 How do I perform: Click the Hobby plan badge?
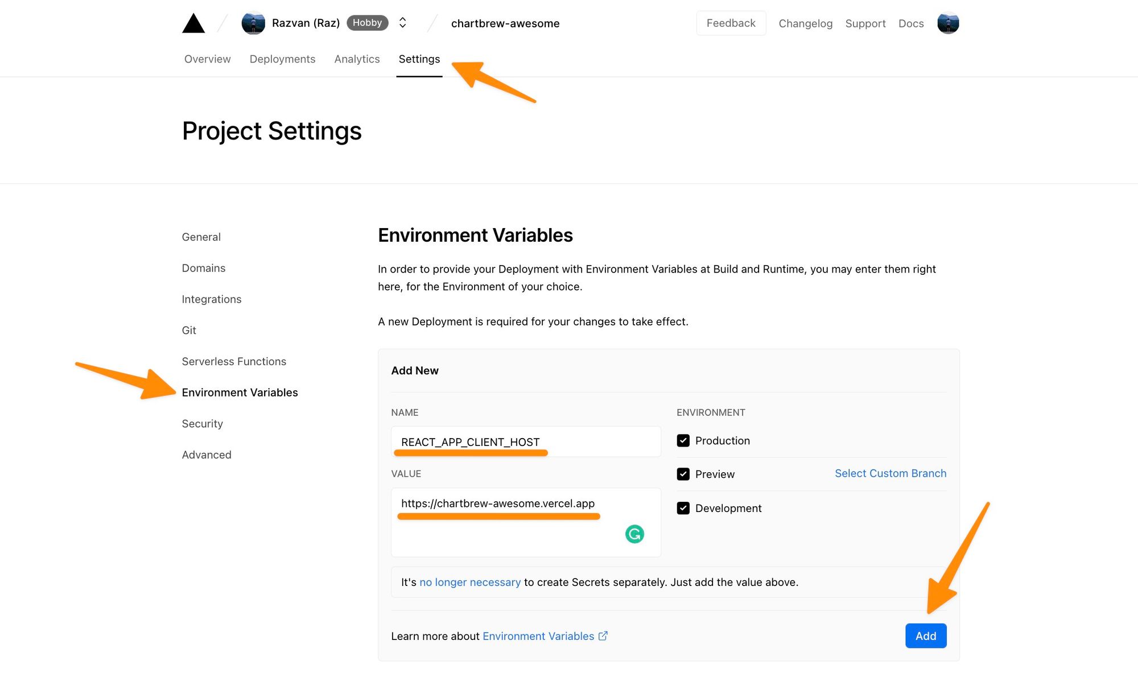367,23
